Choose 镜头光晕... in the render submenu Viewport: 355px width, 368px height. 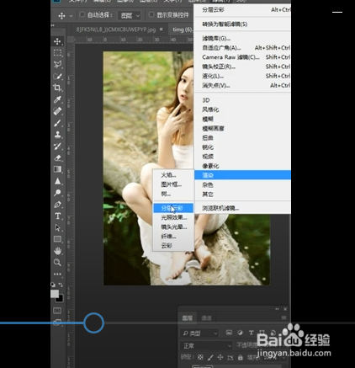point(173,227)
